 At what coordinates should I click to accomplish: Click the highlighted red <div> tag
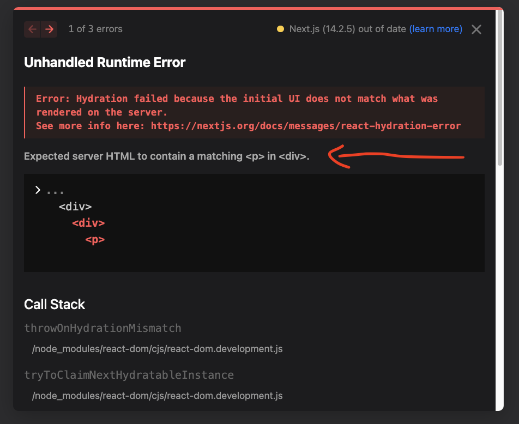tap(88, 223)
